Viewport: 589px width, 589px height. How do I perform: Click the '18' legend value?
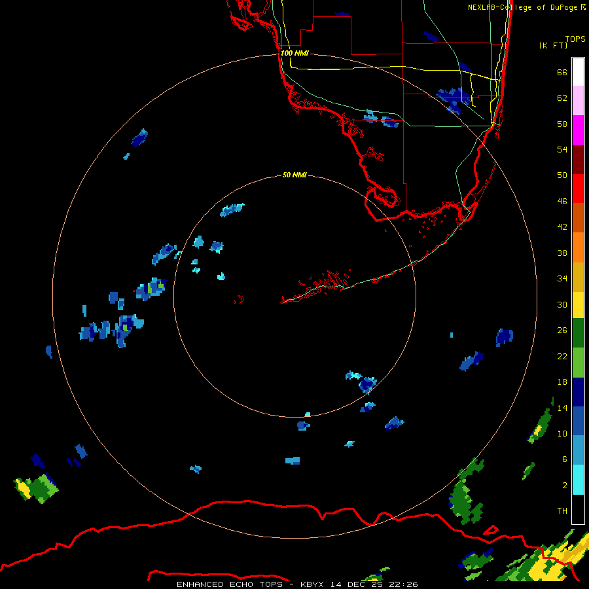pos(562,382)
